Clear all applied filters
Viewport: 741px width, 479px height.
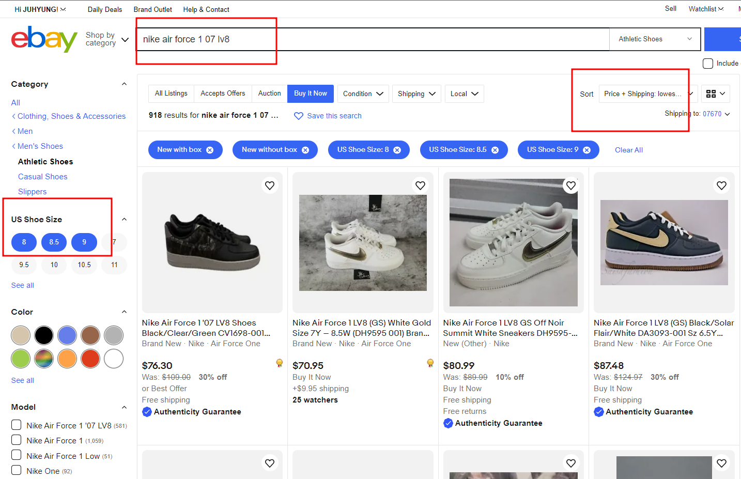(629, 150)
